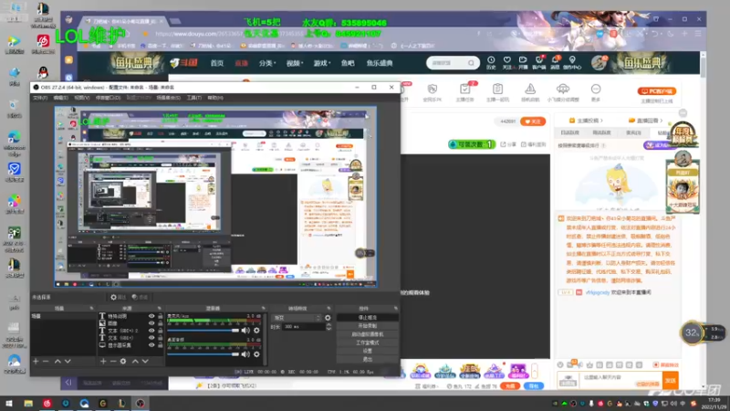This screenshot has height=411, width=730.
Task: Click 停止推流 stop streaming button
Action: 368,318
